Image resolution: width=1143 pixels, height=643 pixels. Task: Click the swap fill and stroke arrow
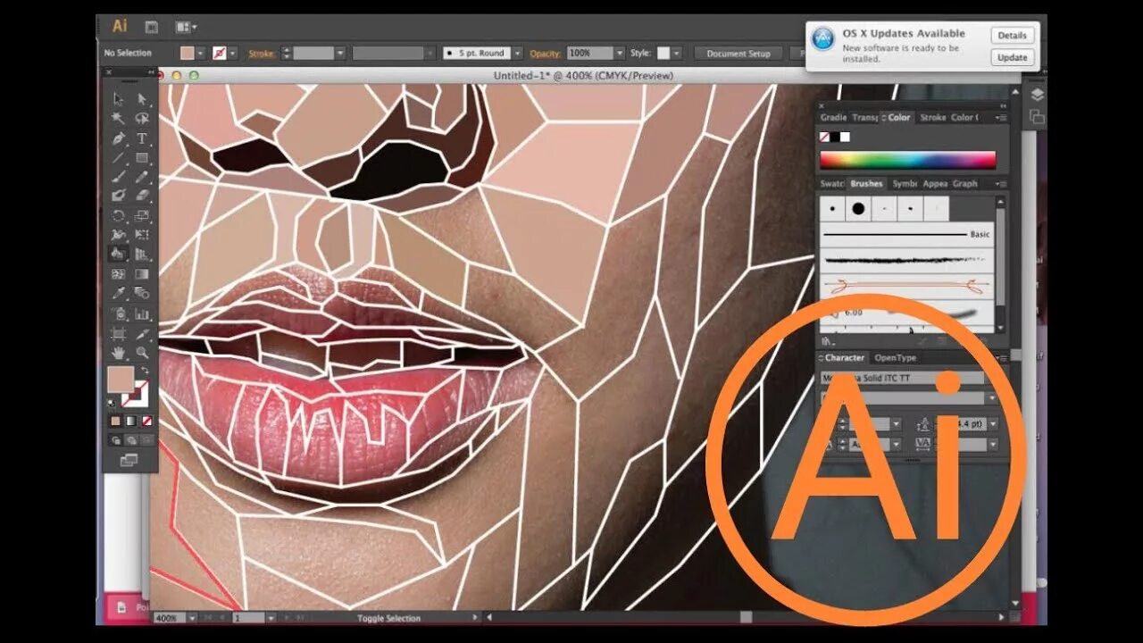coord(144,371)
